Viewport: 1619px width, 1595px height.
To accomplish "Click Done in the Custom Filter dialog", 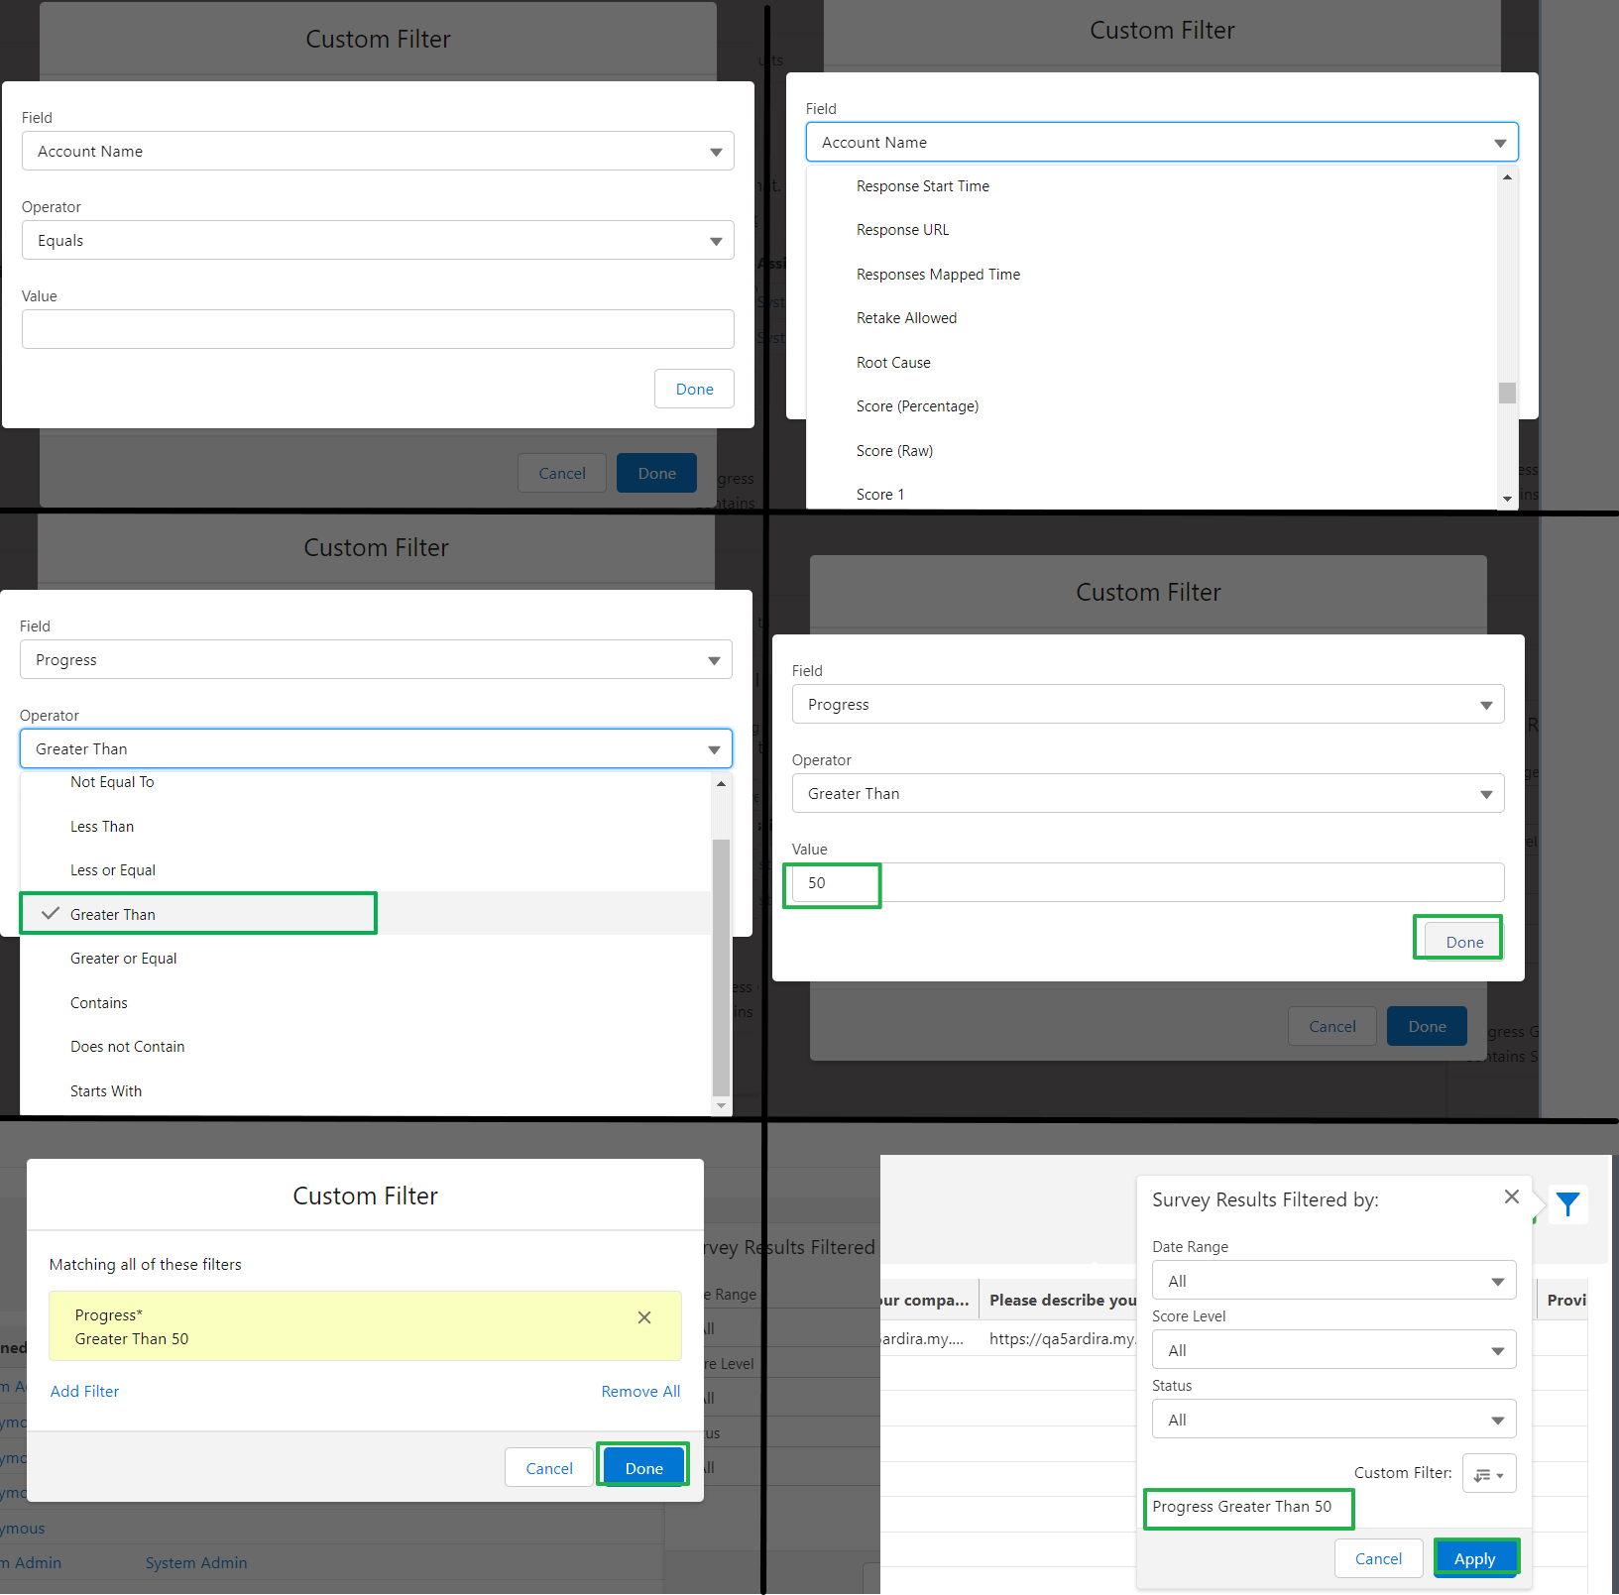I will (x=642, y=1467).
